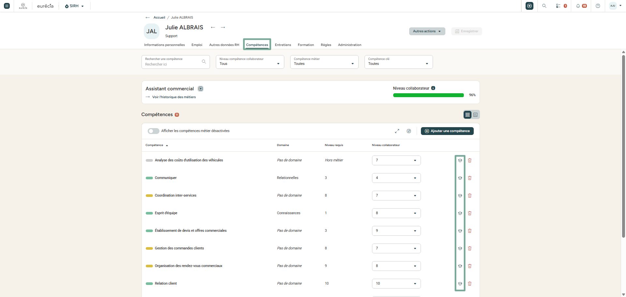Viewport: 626px width, 297px height.
Task: Click the page vertical scrollbar
Action: pos(623,146)
